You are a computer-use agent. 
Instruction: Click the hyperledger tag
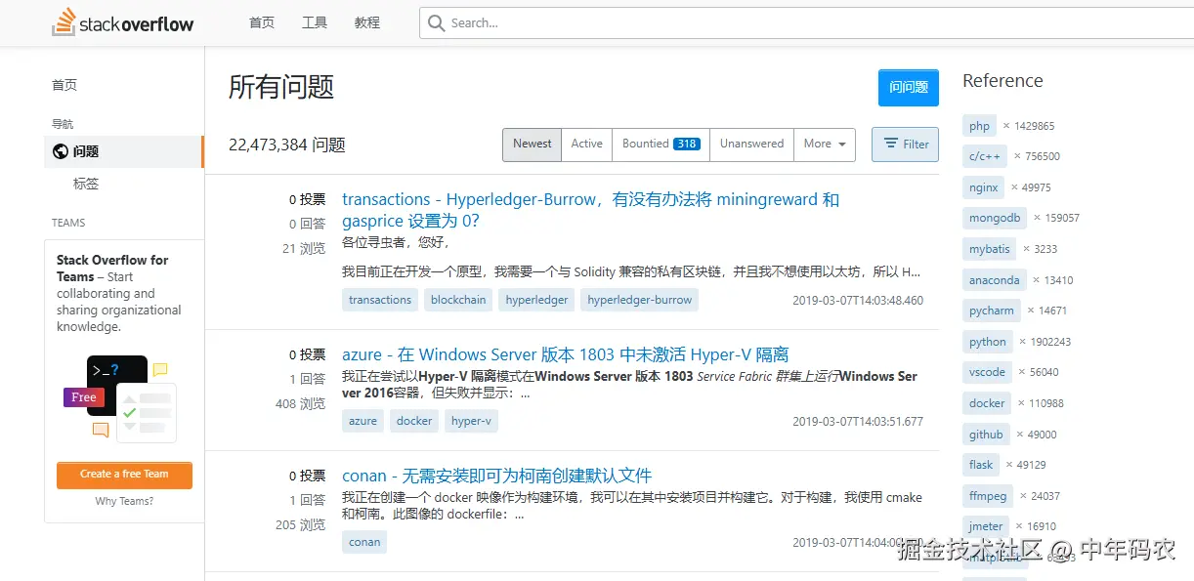536,300
